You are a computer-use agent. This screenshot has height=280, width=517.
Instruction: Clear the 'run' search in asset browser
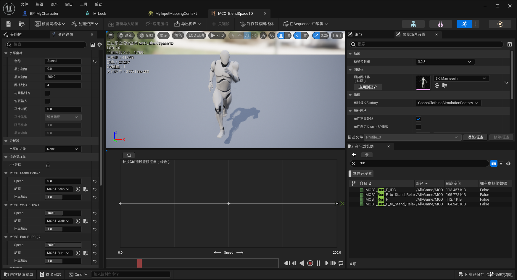[x=353, y=163]
